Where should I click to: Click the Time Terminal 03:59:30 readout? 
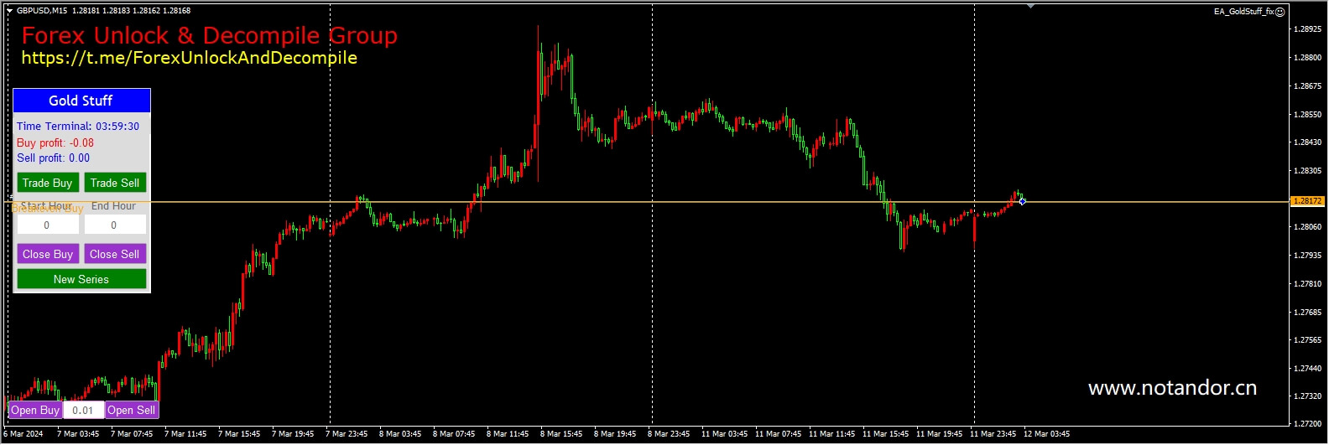click(78, 126)
